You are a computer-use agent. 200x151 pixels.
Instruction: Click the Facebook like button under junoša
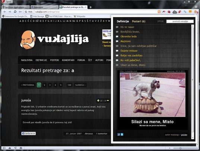pyautogui.click(x=29, y=133)
